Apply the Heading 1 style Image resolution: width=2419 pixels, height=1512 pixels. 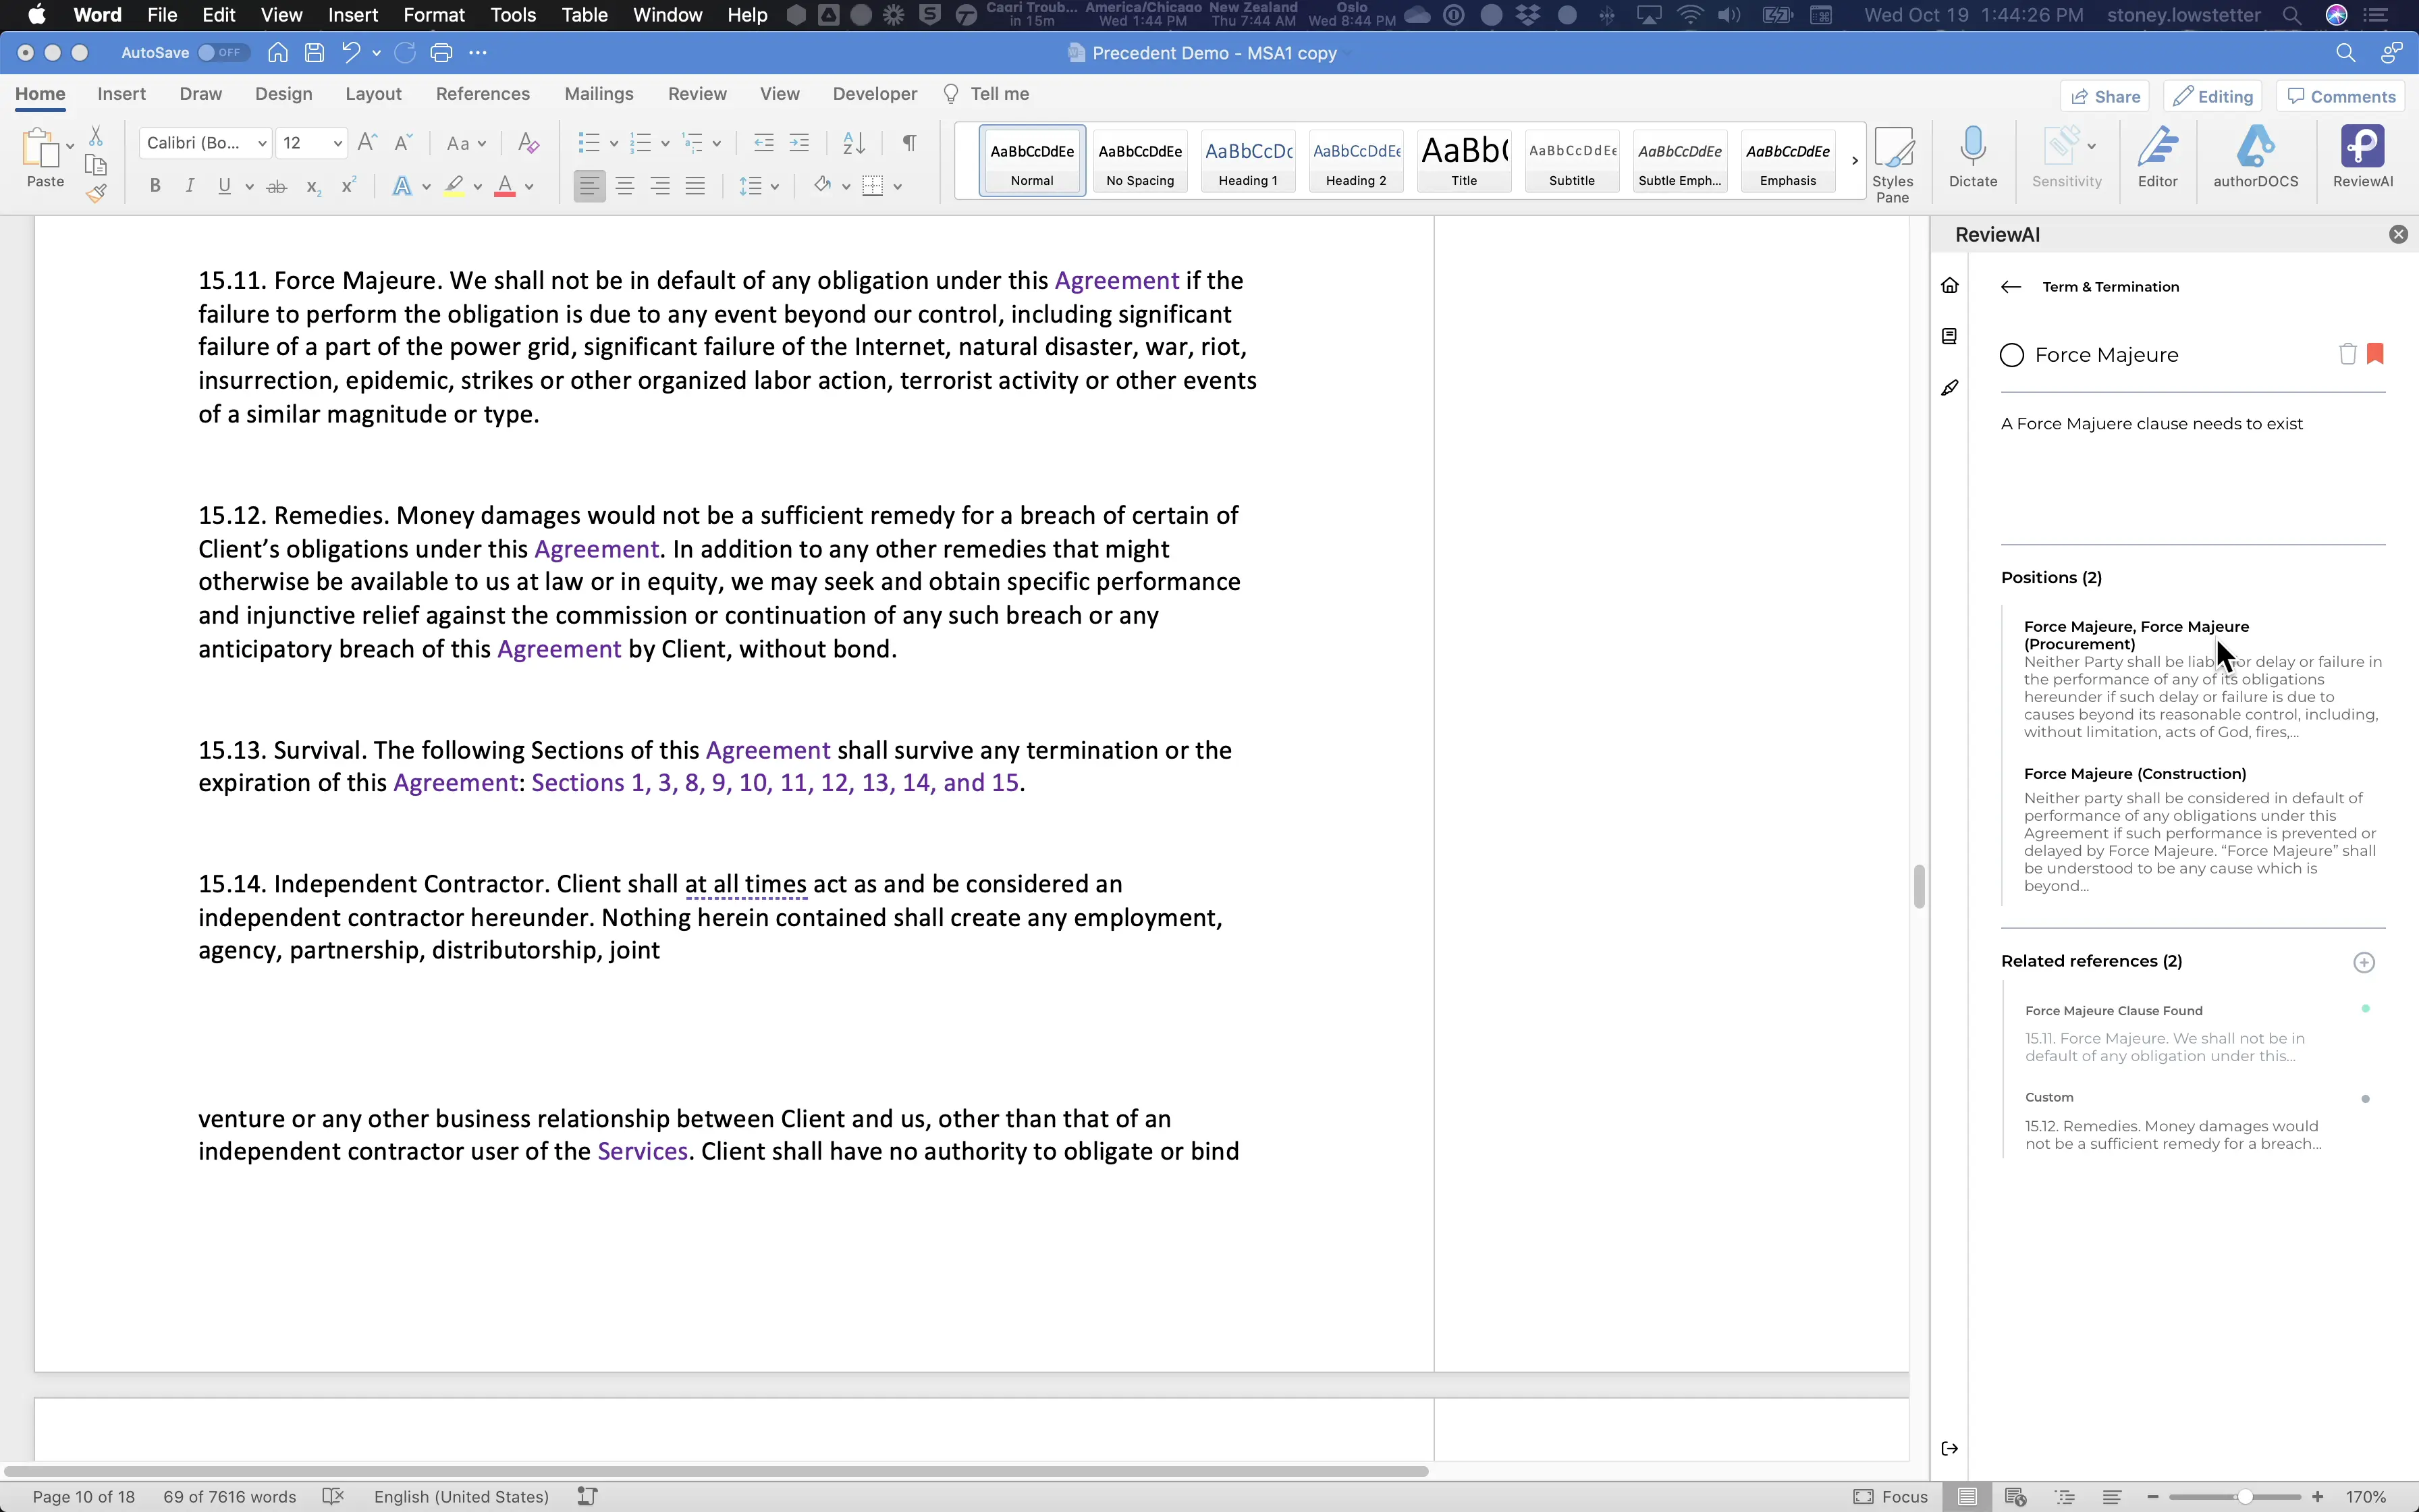tap(1247, 160)
